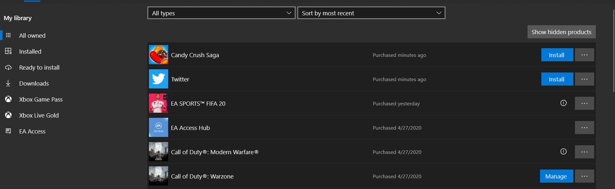This screenshot has width=615, height=189.
Task: Open more options for Candy Crush Saga
Action: 585,55
